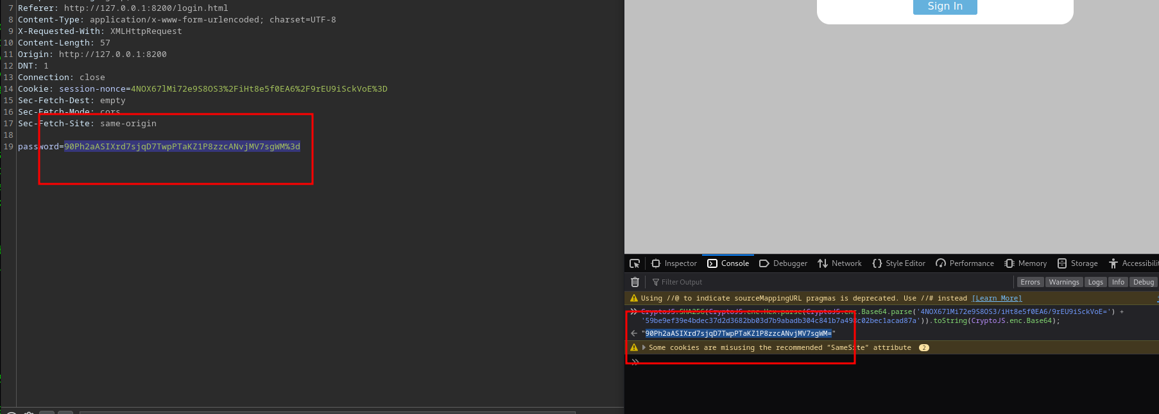The width and height of the screenshot is (1159, 414).
Task: Click the Inspector panel icon
Action: (x=656, y=263)
